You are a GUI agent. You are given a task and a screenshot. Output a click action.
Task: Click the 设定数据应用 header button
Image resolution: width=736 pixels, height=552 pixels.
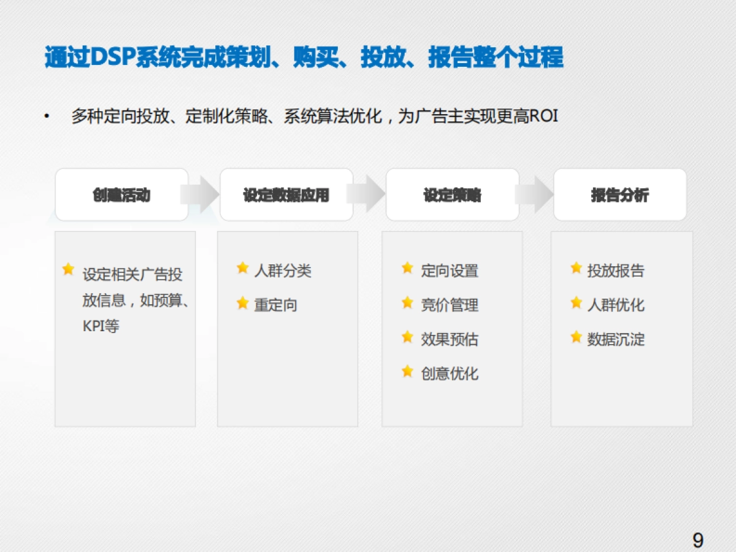click(286, 194)
